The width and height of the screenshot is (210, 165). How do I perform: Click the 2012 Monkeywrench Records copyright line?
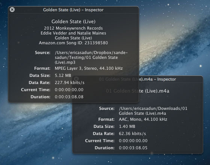click(x=73, y=28)
